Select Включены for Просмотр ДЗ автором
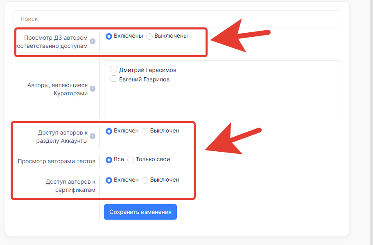373x245 pixels. pyautogui.click(x=109, y=36)
